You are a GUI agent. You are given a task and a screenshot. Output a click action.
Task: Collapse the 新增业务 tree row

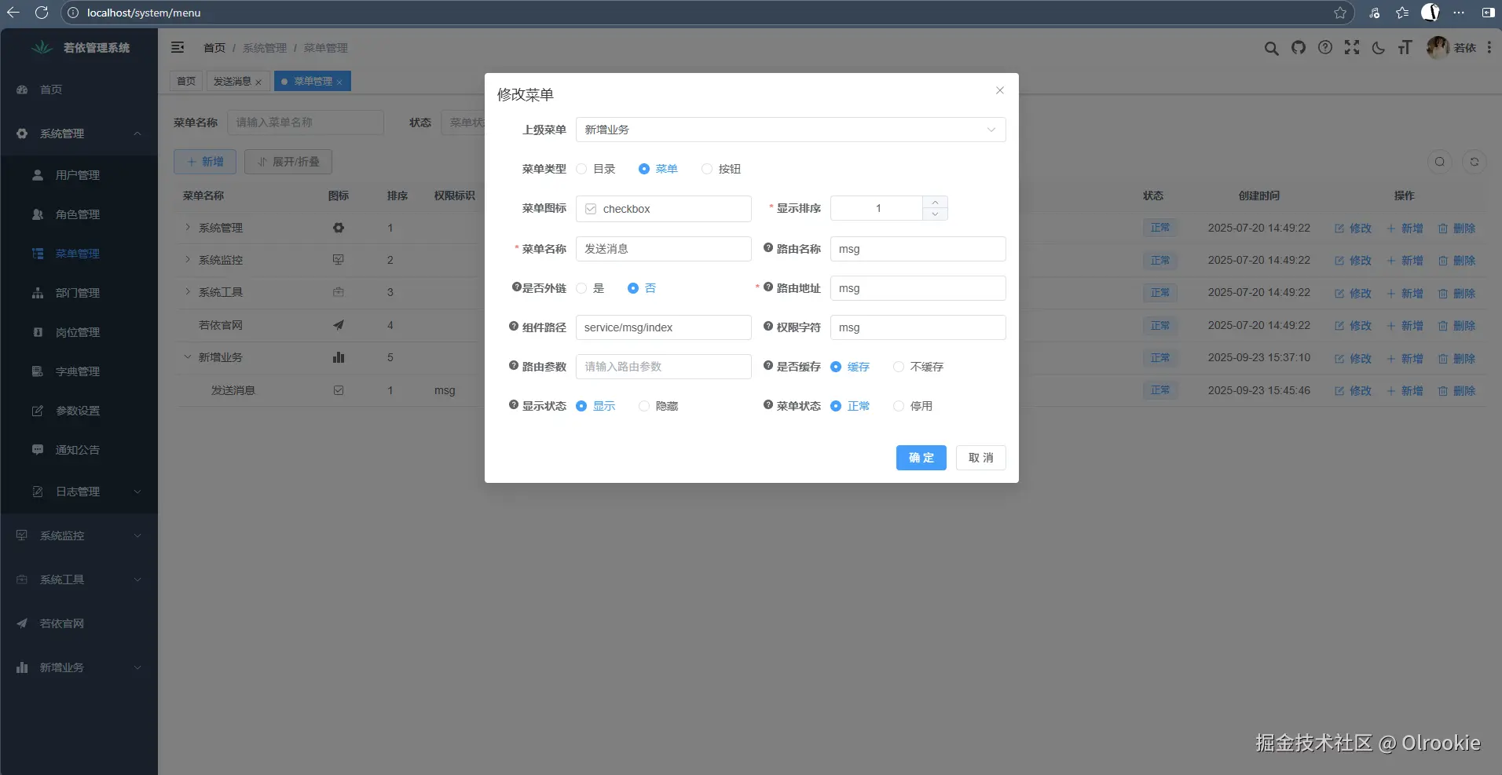187,357
